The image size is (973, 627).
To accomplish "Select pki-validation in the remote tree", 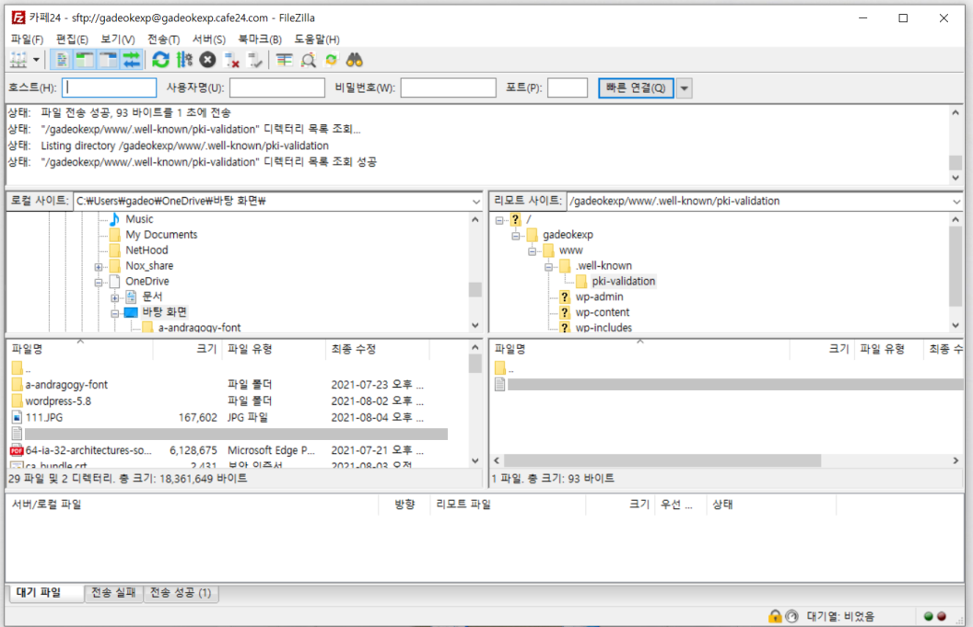I will pos(623,281).
